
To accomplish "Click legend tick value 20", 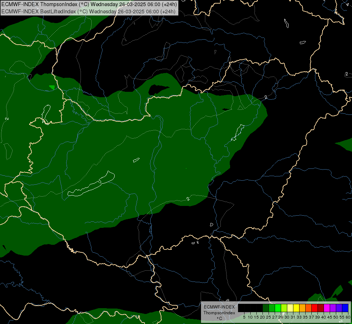I will click(263, 317).
